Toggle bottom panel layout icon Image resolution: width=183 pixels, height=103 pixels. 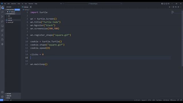(164, 4)
